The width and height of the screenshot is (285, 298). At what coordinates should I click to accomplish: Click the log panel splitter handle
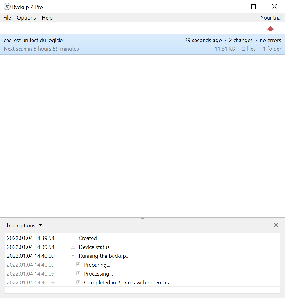coord(142,218)
